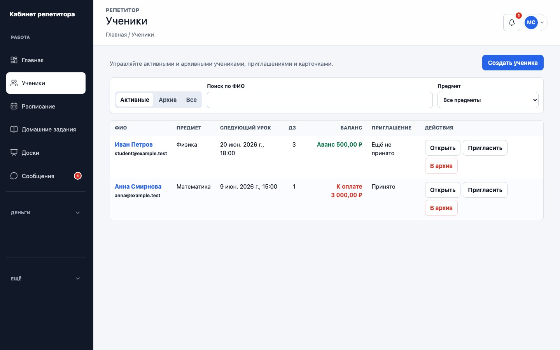Click the Математика subject cell
The width and height of the screenshot is (560, 350).
coord(193,186)
